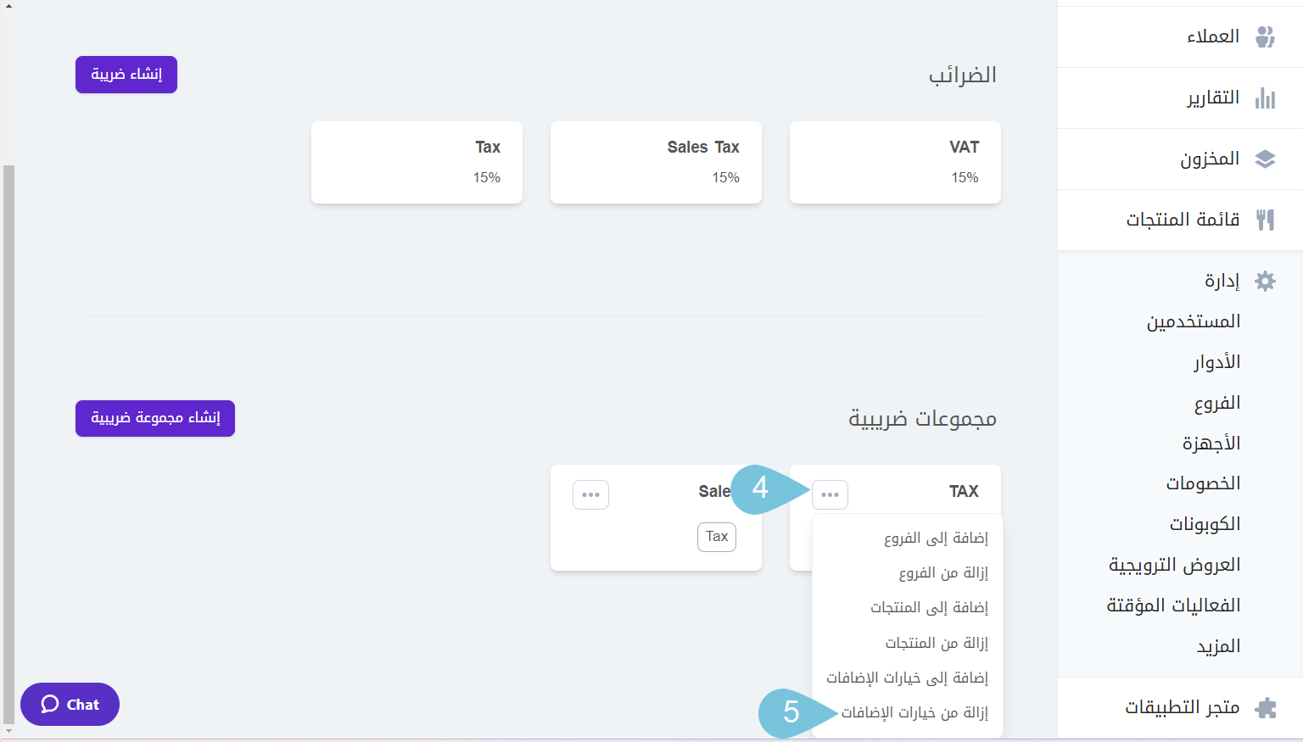Viewport: 1303px width, 742px height.
Task: Expand المزيد in the إدارة section
Action: coord(1218,645)
